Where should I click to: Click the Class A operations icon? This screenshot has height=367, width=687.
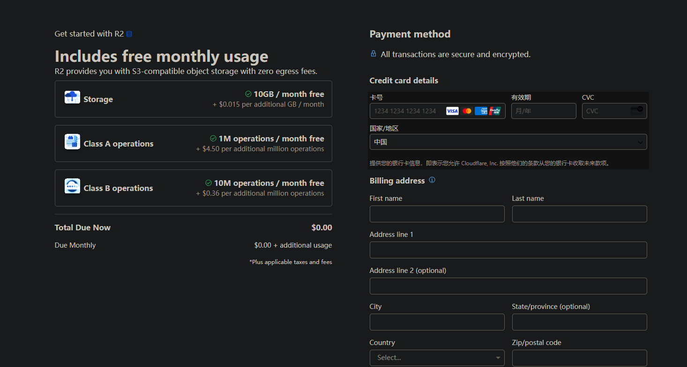72,142
